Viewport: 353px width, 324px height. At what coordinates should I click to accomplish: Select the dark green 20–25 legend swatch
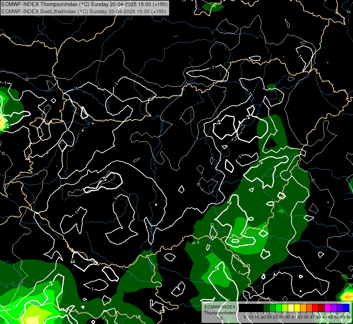pyautogui.click(x=266, y=308)
